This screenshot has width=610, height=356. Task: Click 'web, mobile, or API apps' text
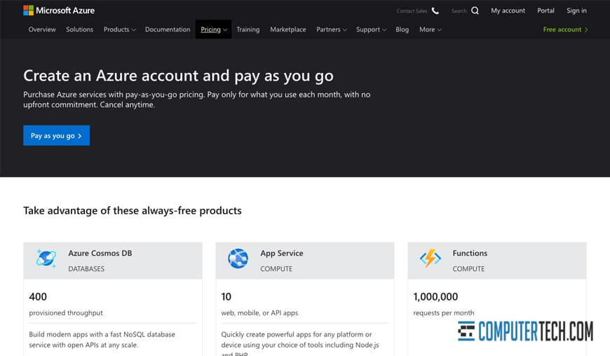(x=259, y=313)
